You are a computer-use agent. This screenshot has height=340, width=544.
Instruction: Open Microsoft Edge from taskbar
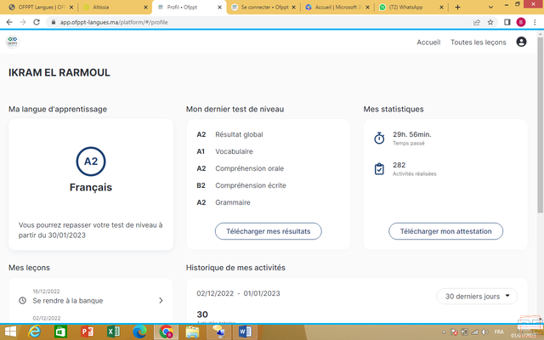[139, 332]
